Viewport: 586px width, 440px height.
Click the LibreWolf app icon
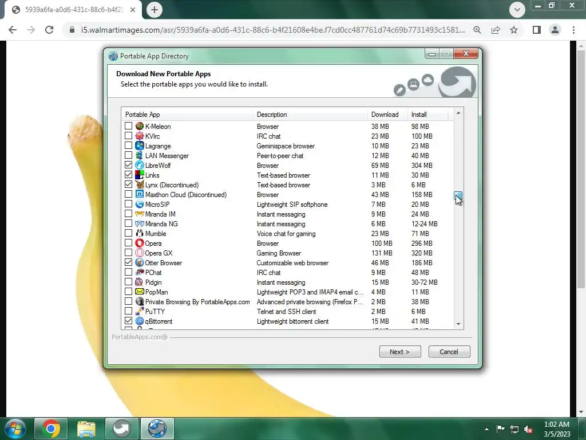pos(140,165)
